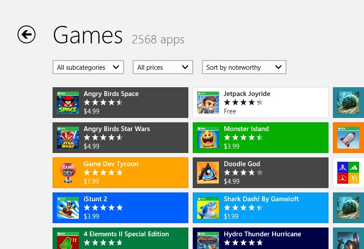
Task: Open the Sort by noteworthy dropdown
Action: (244, 67)
